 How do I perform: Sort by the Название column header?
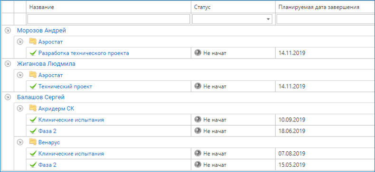pos(42,7)
